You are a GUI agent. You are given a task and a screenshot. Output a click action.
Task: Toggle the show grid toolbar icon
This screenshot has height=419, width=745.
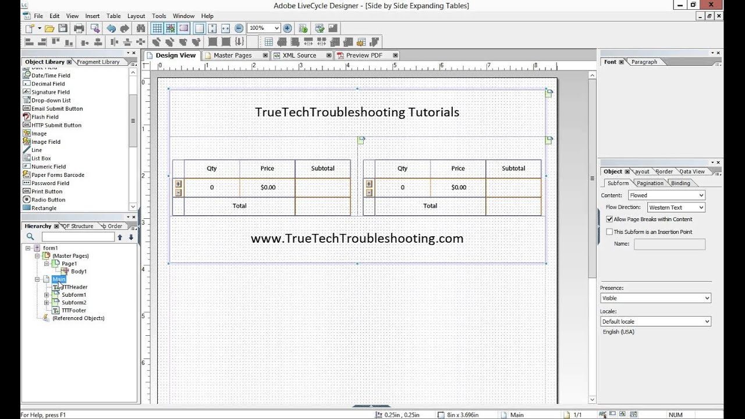tap(157, 28)
